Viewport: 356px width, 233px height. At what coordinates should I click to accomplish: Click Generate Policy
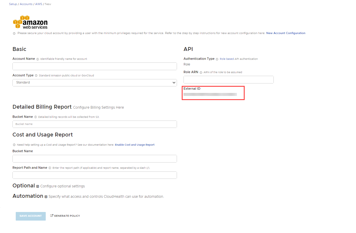point(67,216)
